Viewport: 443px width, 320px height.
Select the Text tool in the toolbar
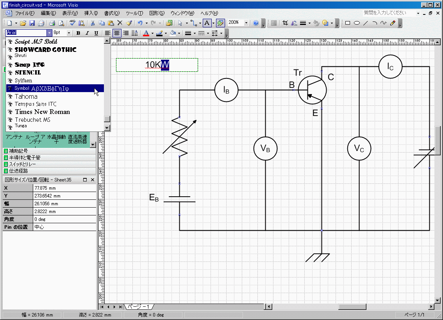click(207, 23)
